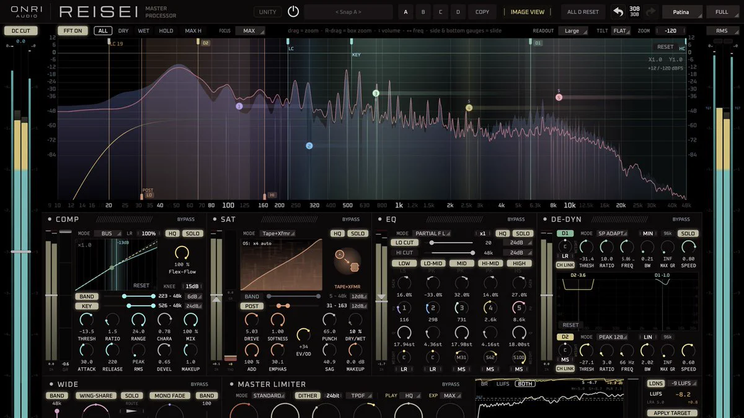
Task: Switch to snapshot slot B
Action: 424,12
